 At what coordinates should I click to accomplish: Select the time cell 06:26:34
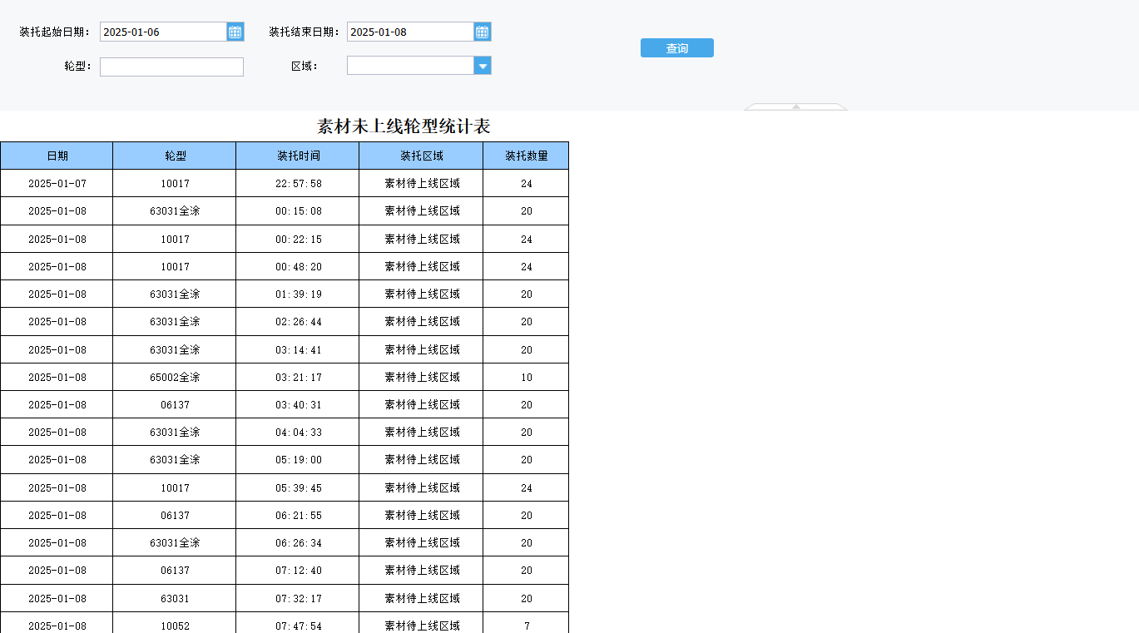299,543
